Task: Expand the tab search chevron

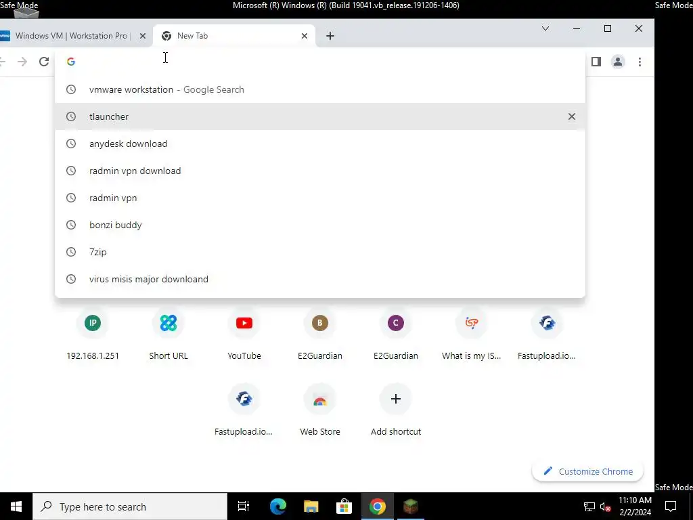Action: click(545, 28)
